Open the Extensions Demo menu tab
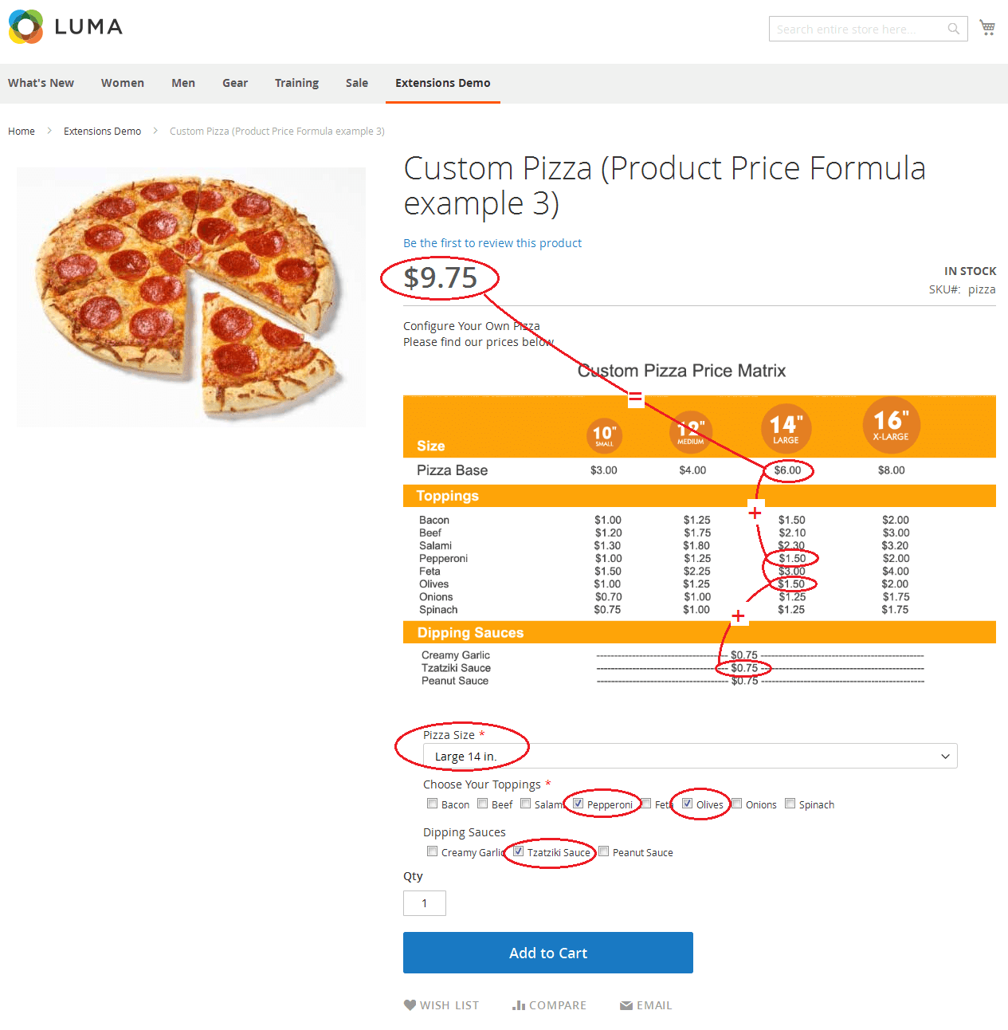This screenshot has width=1008, height=1030. pos(443,83)
